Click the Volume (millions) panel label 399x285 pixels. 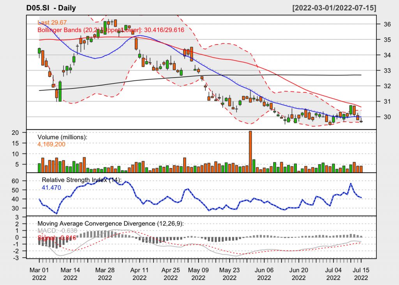point(62,137)
